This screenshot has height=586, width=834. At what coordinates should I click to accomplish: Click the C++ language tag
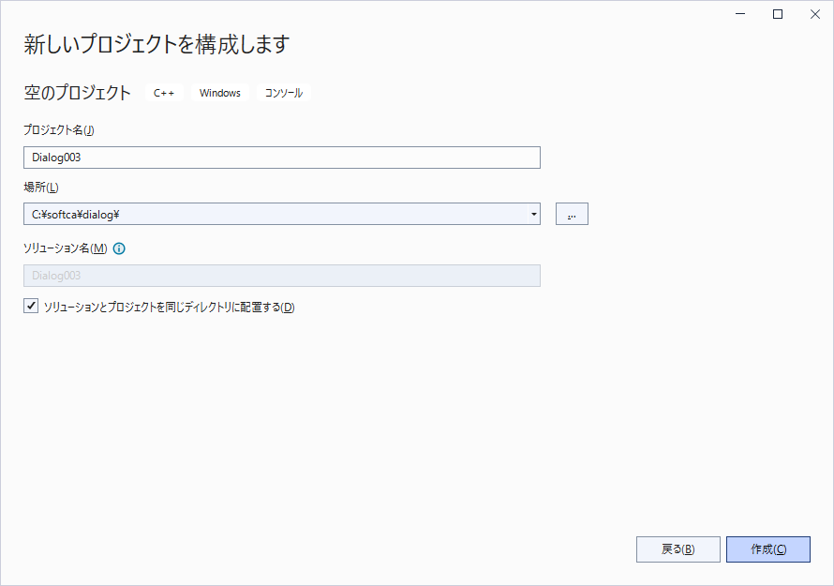pos(164,93)
